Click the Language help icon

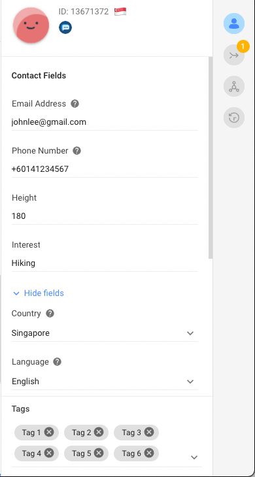click(57, 362)
